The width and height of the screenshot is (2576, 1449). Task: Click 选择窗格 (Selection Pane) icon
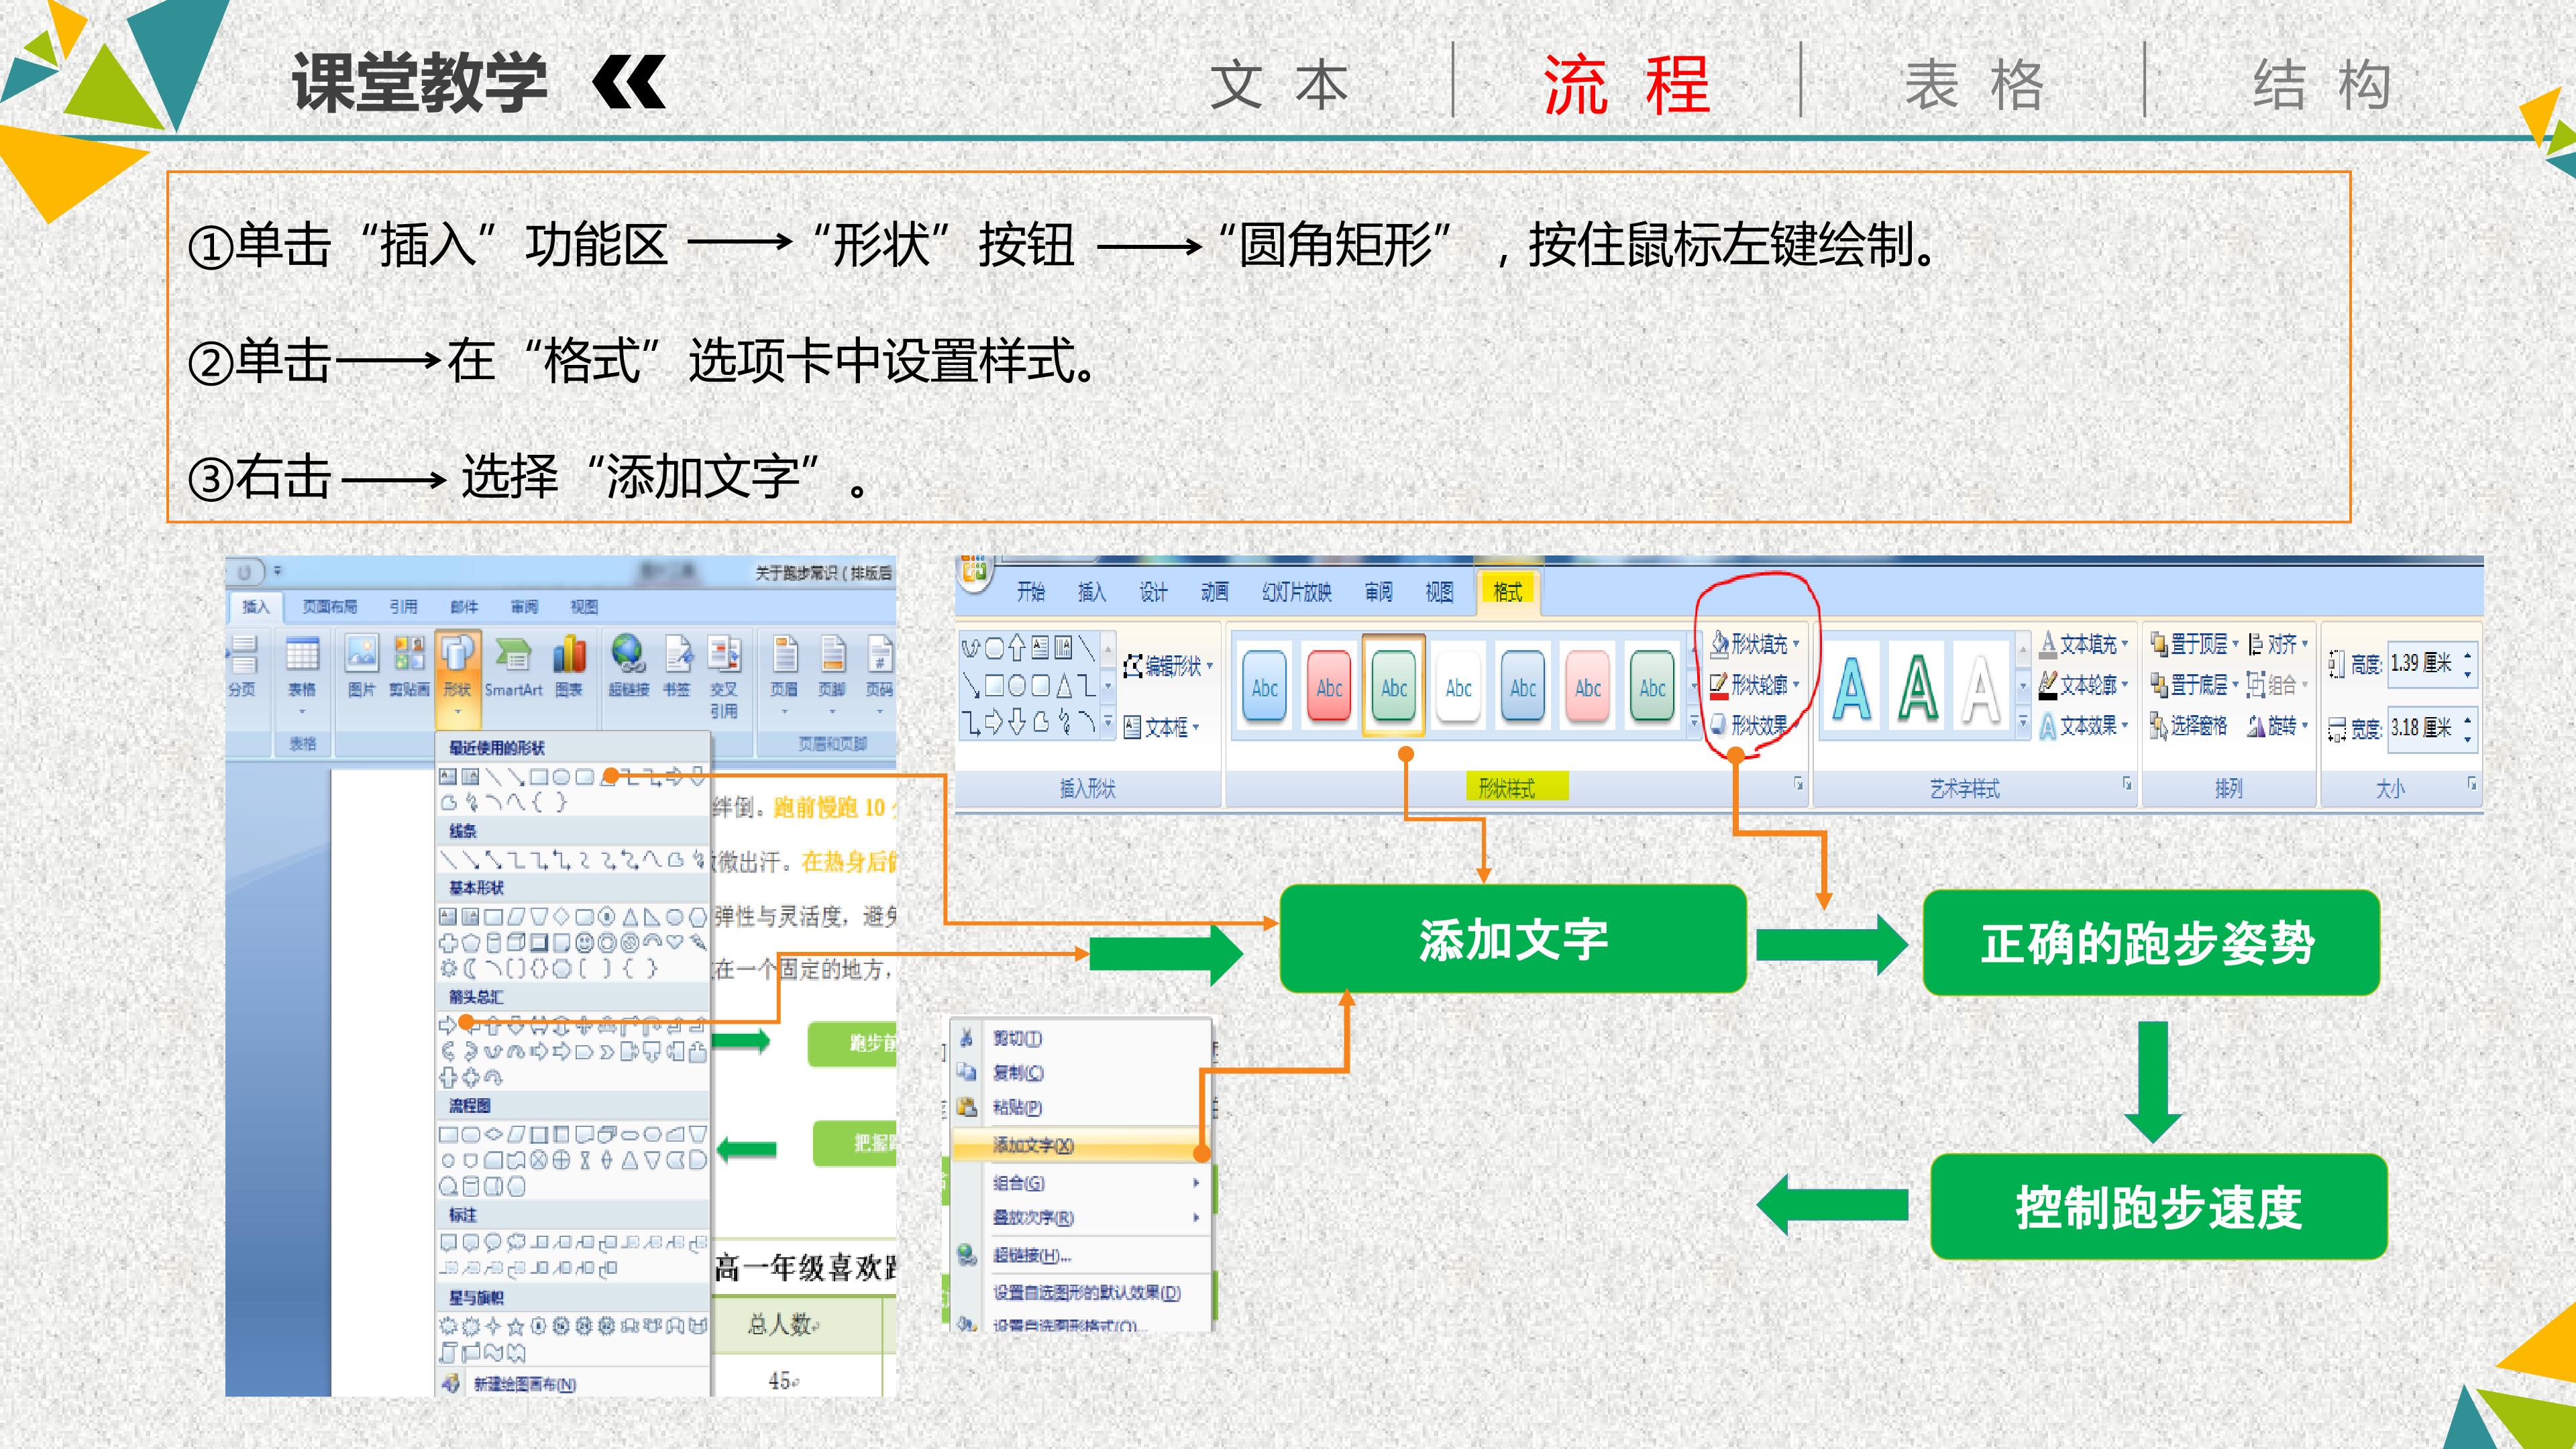click(x=2189, y=726)
